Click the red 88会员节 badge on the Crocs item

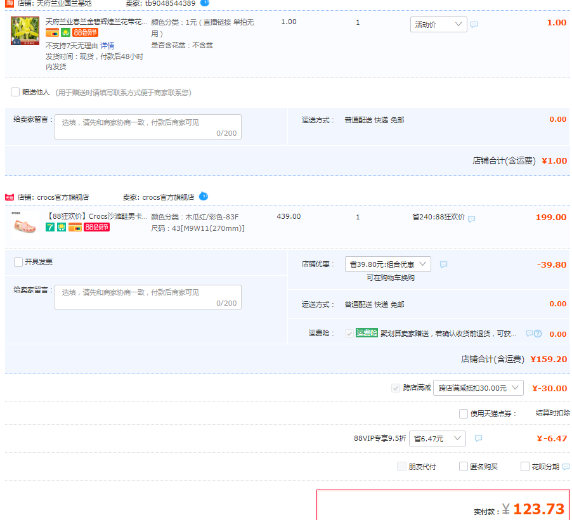(x=96, y=227)
